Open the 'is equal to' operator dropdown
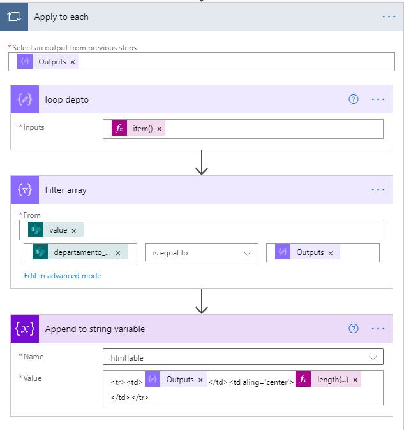Screen dimensions: 404x430 coord(202,252)
